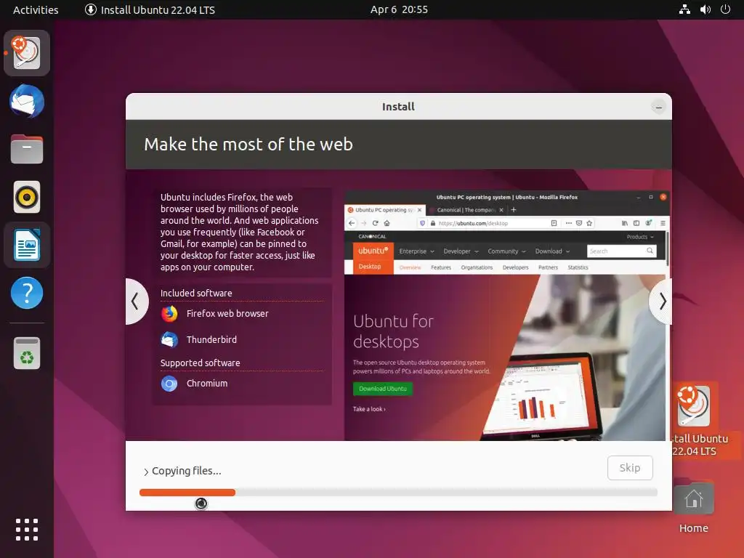The width and height of the screenshot is (744, 558).
Task: Expand the Copying files details chevron
Action: [x=146, y=472]
